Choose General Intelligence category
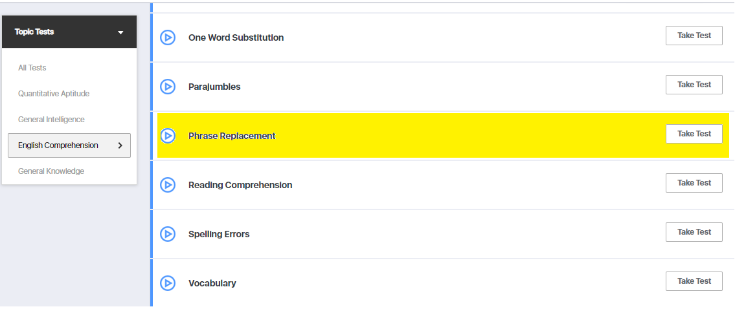Screen dimensions: 735x309 (51, 120)
